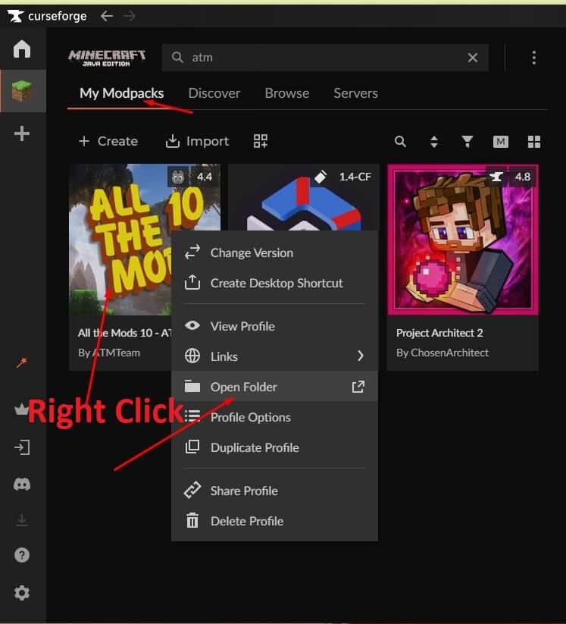
Task: Click the magnifier search icon in toolbar
Action: [400, 141]
